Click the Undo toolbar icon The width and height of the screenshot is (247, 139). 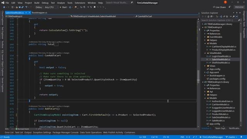tap(26, 7)
